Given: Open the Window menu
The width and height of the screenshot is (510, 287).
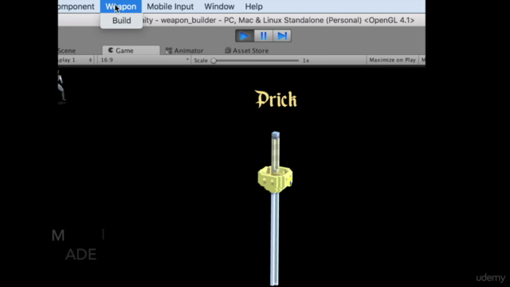Looking at the screenshot, I should [x=219, y=6].
